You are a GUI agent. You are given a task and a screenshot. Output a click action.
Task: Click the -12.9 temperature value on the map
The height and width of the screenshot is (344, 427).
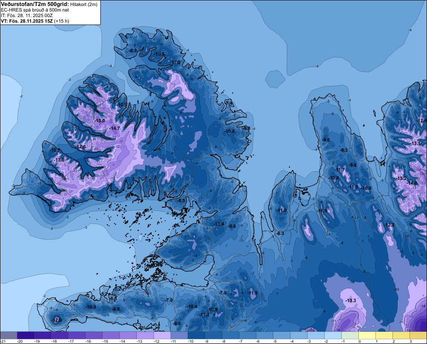pyautogui.click(x=57, y=320)
